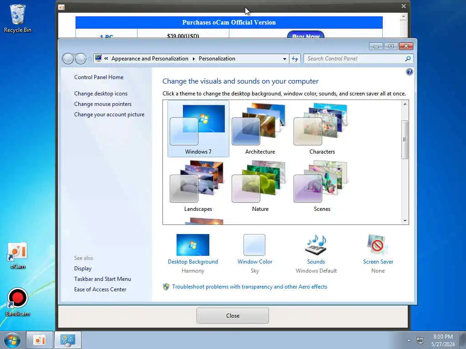This screenshot has width=466, height=349.
Task: Open the Window Color swatch
Action: pyautogui.click(x=254, y=245)
